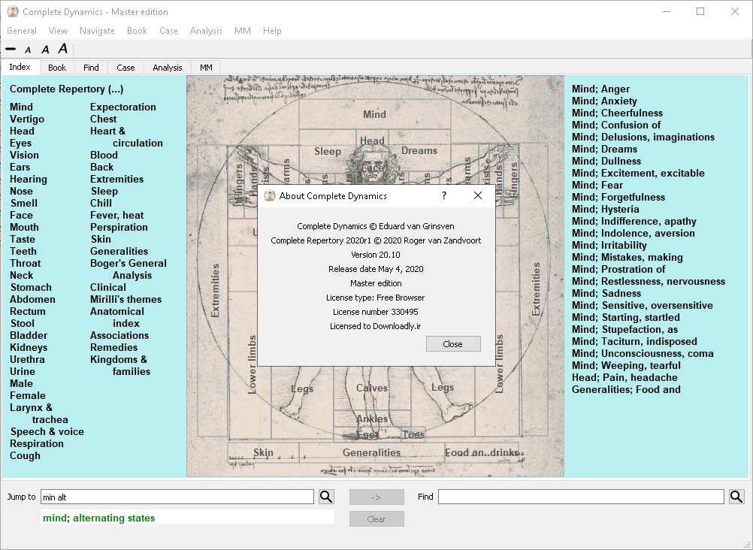Open the Expectoration chapter
753x550 pixels.
pos(123,107)
